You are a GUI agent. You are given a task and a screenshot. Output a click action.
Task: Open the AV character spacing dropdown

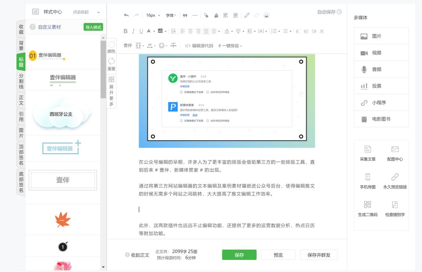pos(152,45)
